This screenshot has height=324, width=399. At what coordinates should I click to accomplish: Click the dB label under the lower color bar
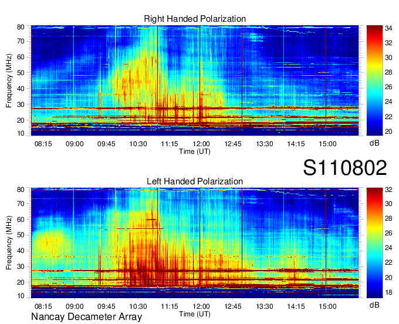click(374, 305)
